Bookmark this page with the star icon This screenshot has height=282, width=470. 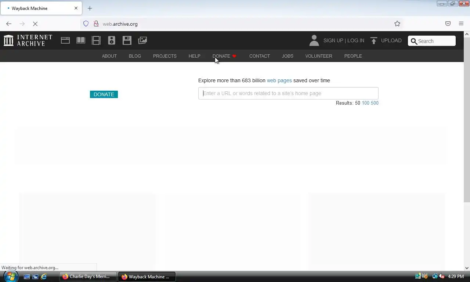[397, 23]
